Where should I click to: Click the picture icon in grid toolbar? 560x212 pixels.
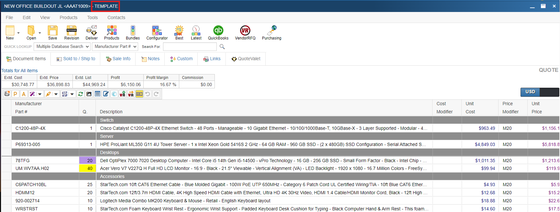click(89, 94)
